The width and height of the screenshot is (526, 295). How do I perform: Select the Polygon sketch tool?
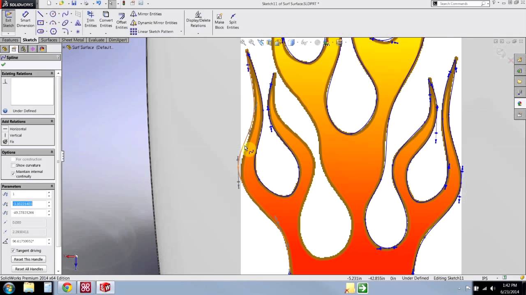tap(53, 31)
